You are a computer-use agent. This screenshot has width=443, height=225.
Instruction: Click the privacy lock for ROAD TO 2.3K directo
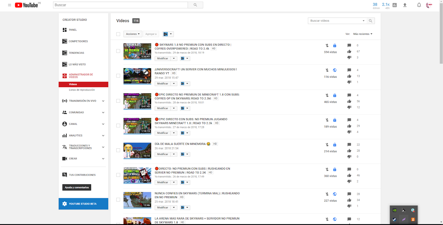pos(335,169)
